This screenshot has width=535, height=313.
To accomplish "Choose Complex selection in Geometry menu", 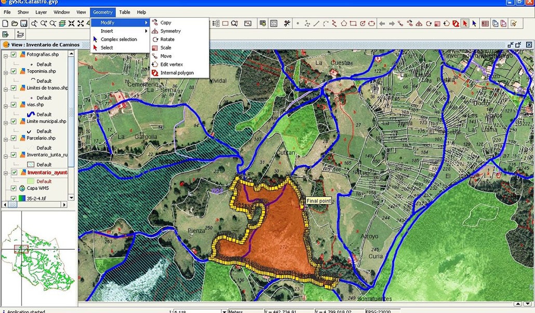I will (119, 39).
